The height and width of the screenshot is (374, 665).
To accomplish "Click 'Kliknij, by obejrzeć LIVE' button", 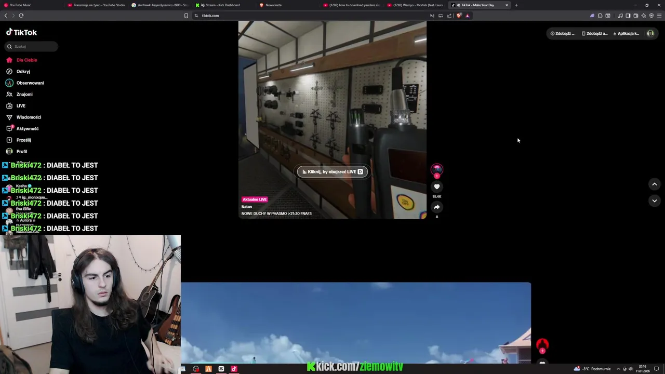I will click(x=332, y=171).
